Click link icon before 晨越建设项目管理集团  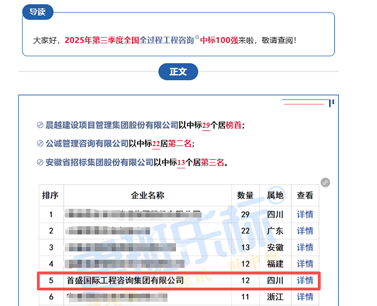coord(41,125)
